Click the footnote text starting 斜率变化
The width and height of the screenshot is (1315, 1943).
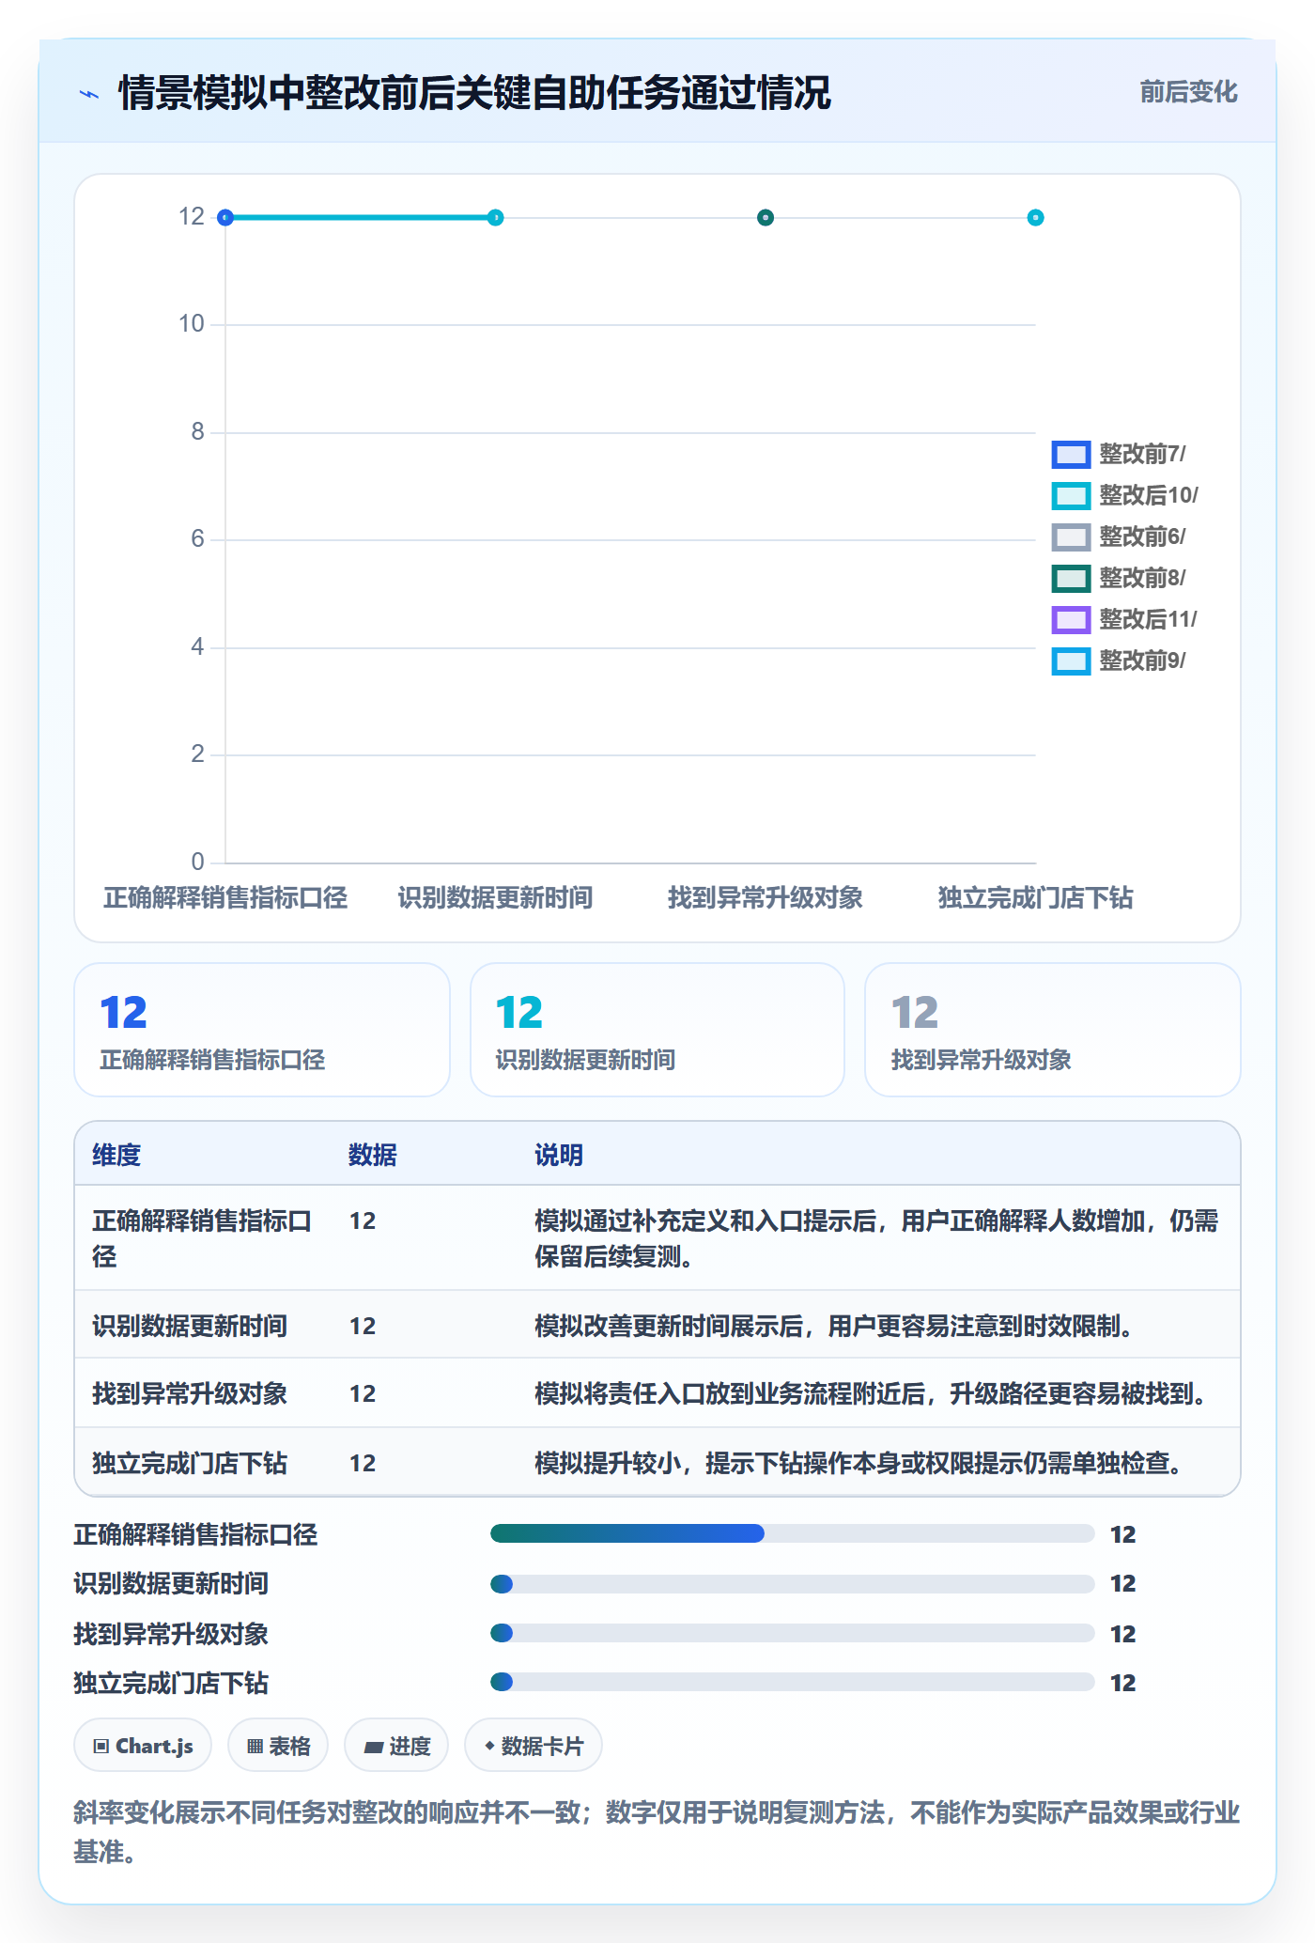pos(657,1831)
